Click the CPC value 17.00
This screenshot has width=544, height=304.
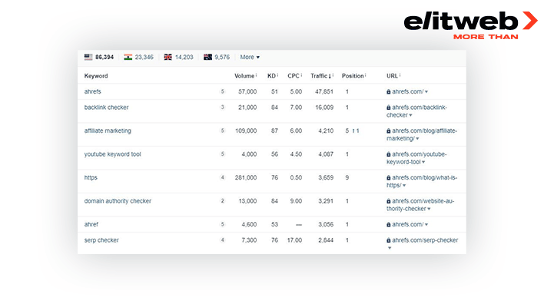[294, 240]
